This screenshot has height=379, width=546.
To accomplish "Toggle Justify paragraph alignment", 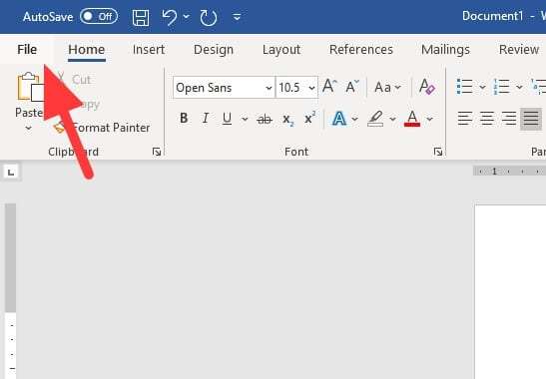I will tap(531, 119).
